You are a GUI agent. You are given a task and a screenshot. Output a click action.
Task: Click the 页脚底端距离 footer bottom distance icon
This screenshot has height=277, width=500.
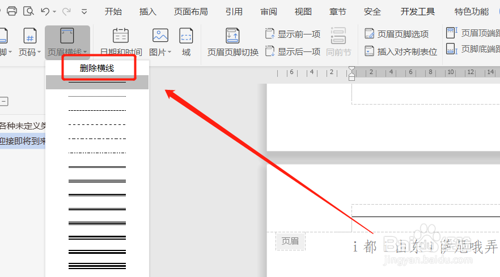[451, 49]
